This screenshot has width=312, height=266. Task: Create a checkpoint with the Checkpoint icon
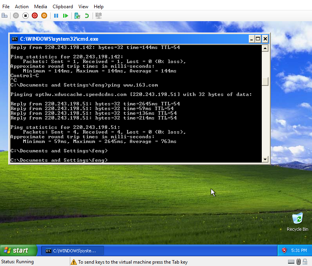(x=77, y=16)
